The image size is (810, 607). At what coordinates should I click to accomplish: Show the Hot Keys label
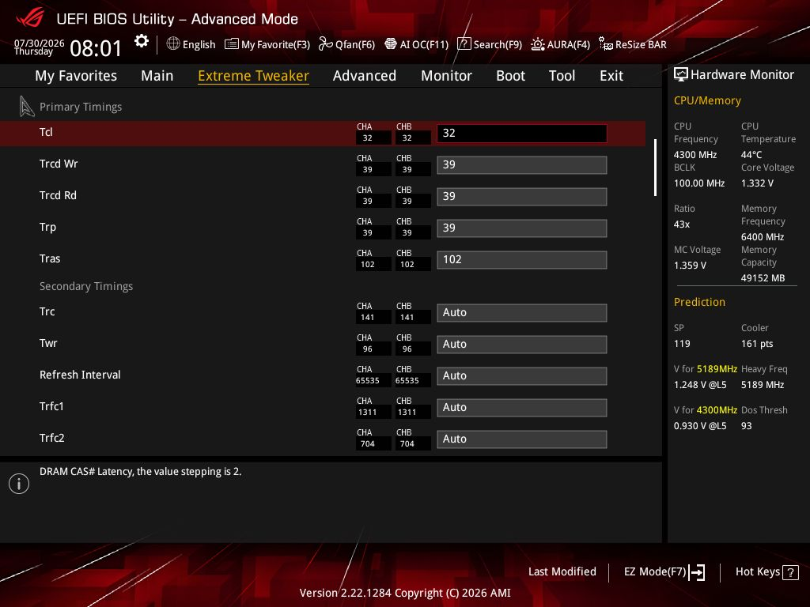[x=757, y=571]
